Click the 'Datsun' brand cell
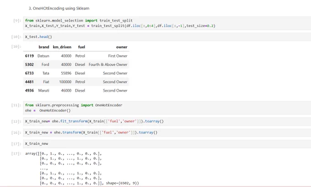 coord(43,56)
